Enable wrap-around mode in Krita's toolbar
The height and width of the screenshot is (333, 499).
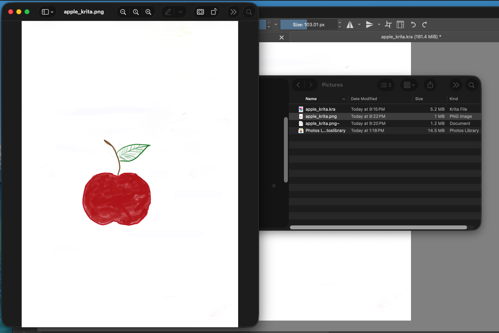click(388, 24)
